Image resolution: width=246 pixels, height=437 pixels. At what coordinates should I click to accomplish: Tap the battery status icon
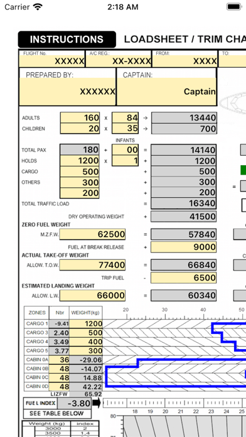point(234,7)
